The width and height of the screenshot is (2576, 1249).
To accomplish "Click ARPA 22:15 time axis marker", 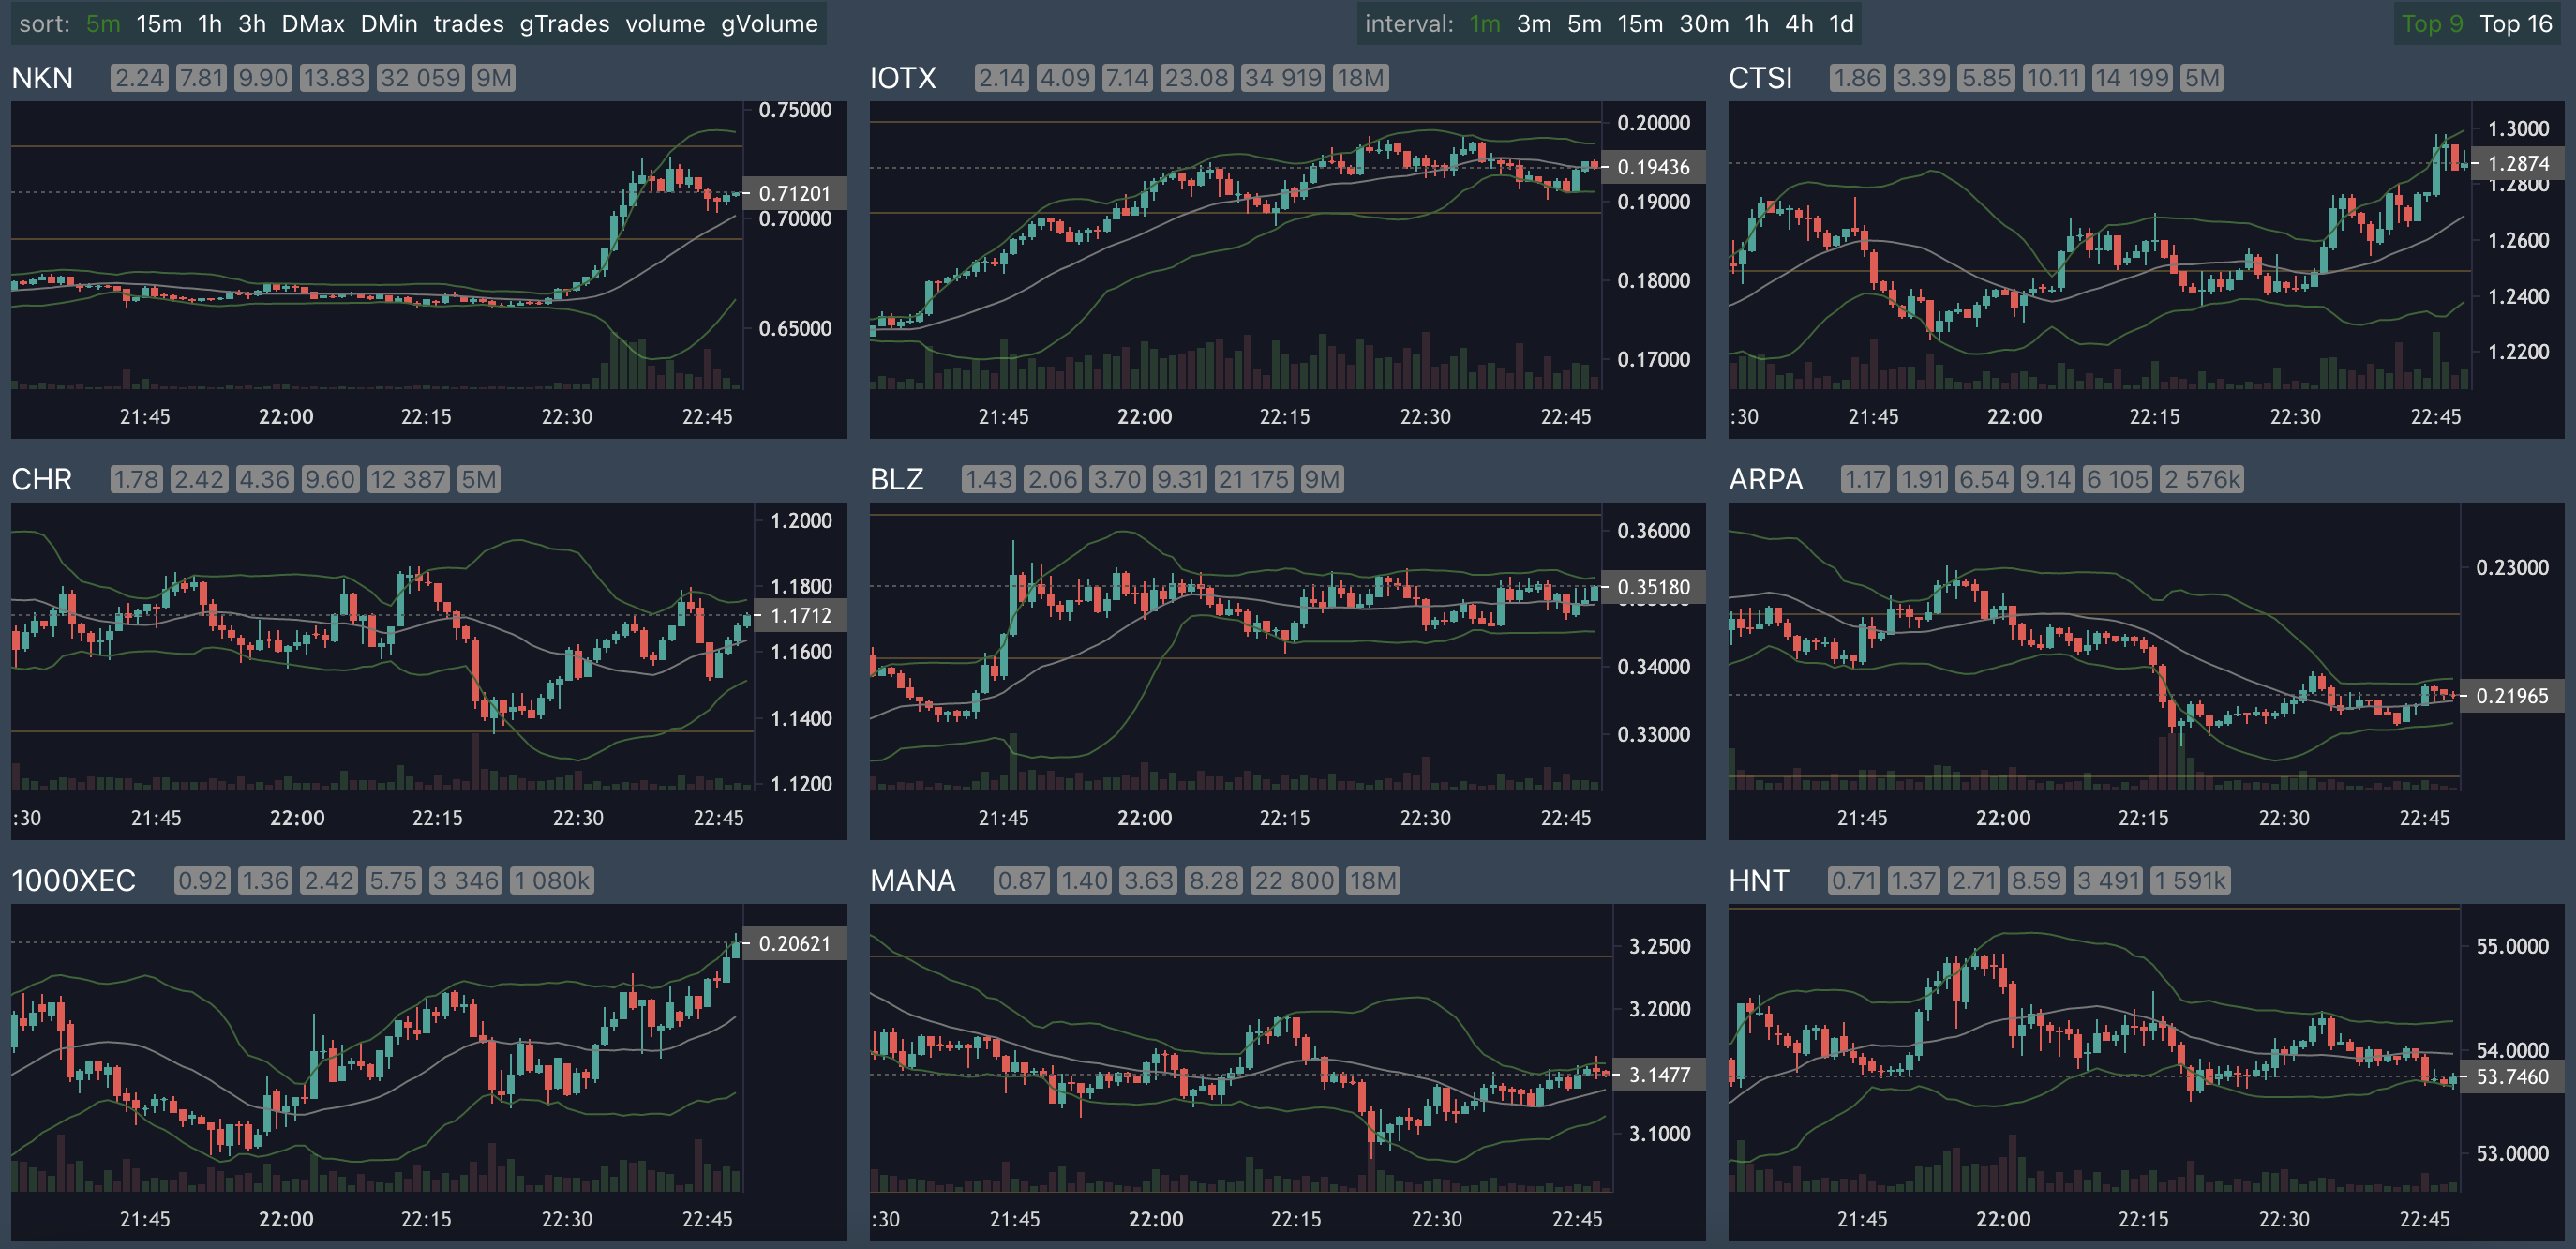I will coord(2143,818).
